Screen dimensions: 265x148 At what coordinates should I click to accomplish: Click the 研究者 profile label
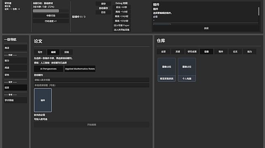[x=8, y=3]
